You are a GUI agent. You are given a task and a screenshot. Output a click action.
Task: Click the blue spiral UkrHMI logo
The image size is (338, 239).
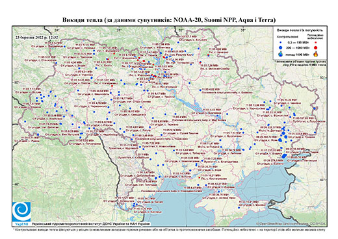pos(21,212)
